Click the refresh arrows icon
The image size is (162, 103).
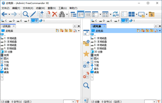(116, 14)
